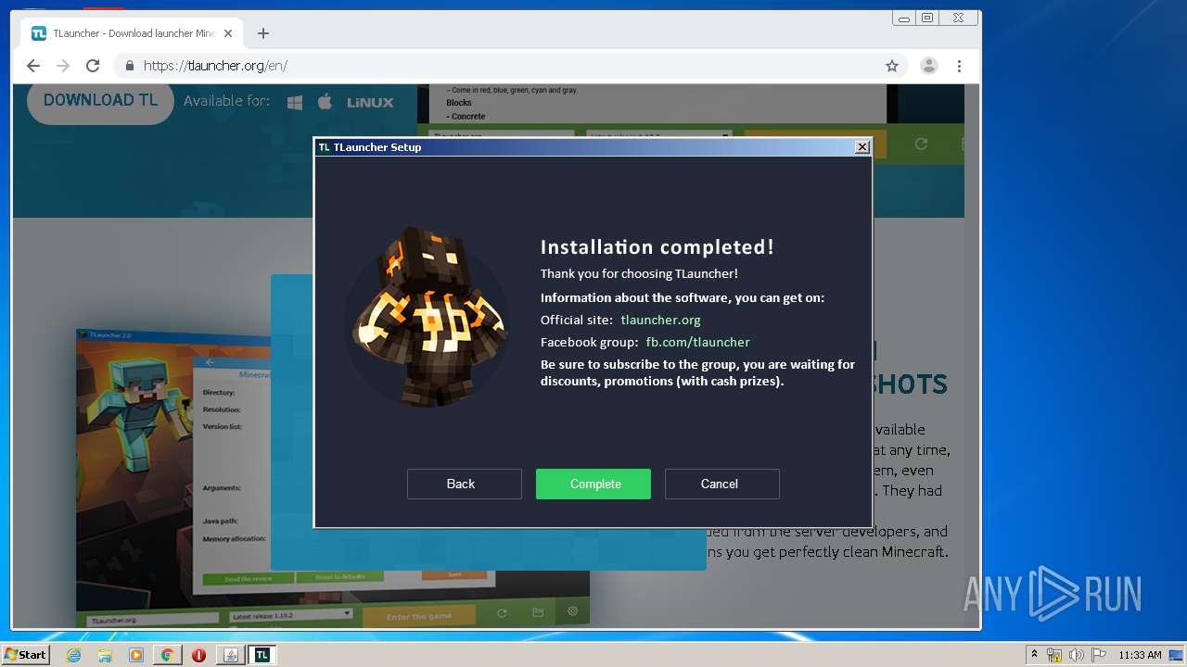Open Windows Explorer folder from taskbar
Screen dimensions: 1187x667
click(x=105, y=655)
